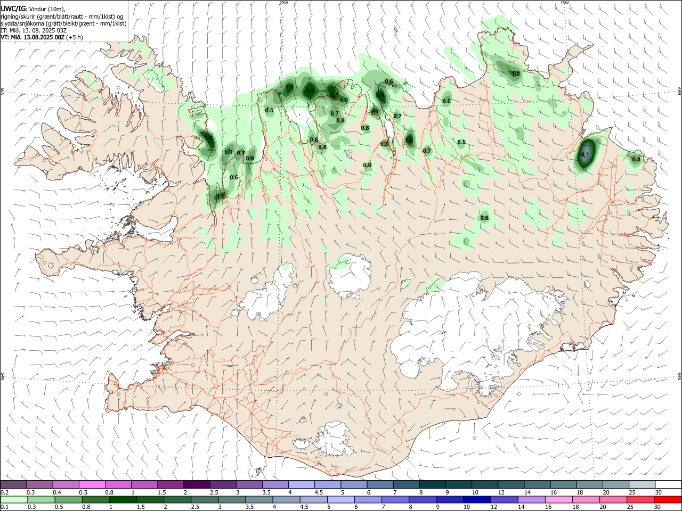This screenshot has width=682, height=511.
Task: Click the 4.1 precipitation value on the map
Action: point(585,154)
